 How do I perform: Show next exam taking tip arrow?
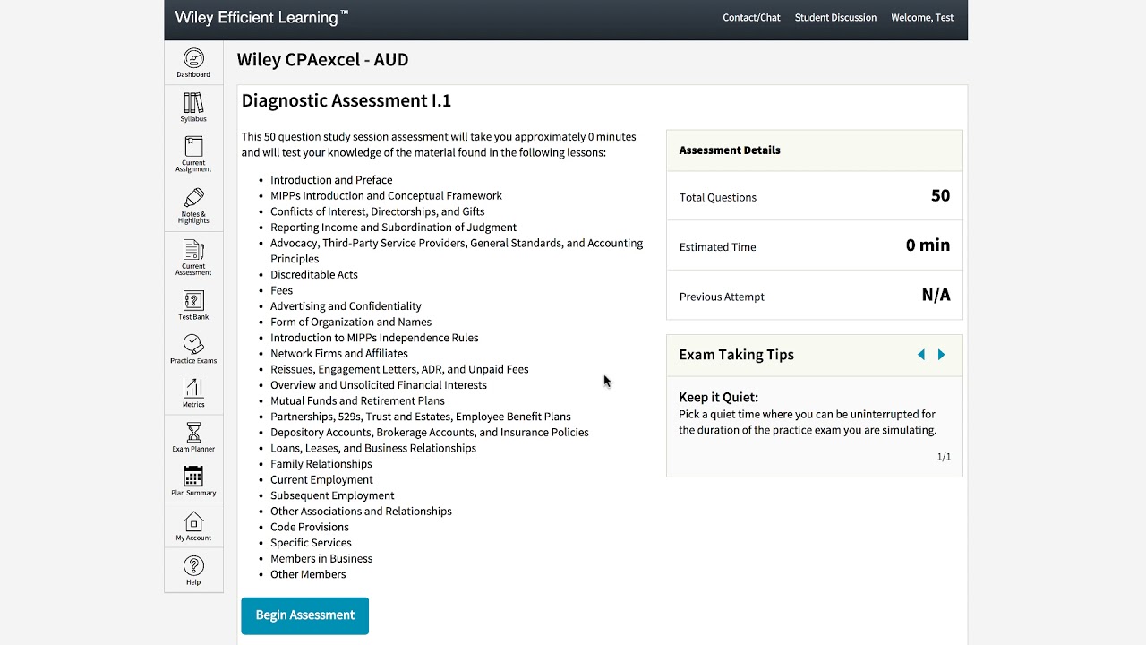(x=942, y=355)
